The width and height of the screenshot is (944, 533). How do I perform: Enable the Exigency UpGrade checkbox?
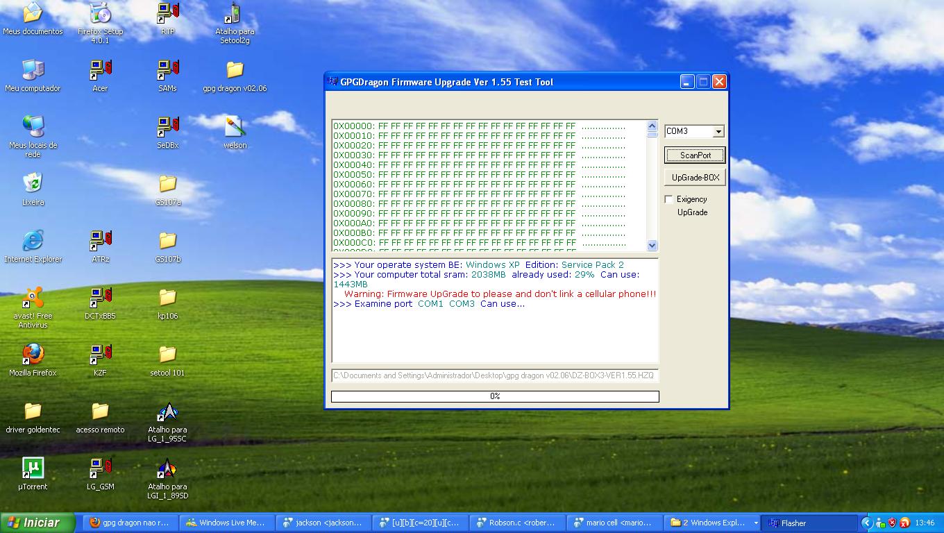[x=669, y=199]
